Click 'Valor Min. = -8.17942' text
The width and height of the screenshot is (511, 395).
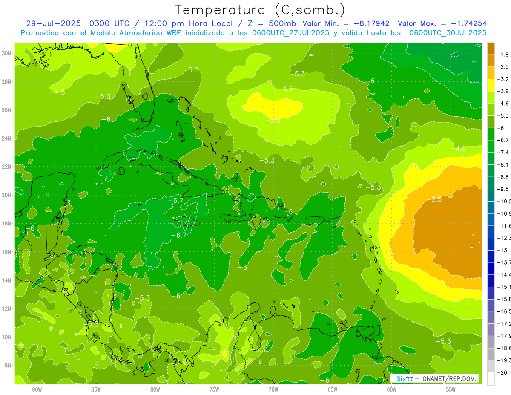click(346, 23)
